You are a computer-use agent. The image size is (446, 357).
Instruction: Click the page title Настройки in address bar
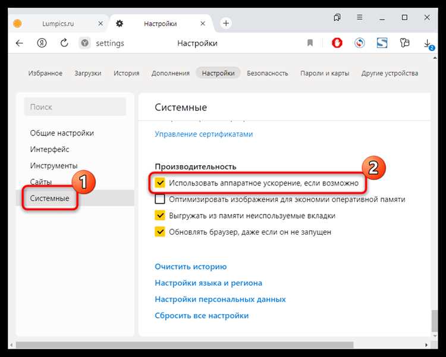pyautogui.click(x=197, y=43)
